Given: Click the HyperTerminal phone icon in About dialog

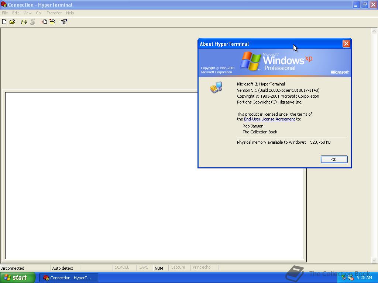Looking at the screenshot, I should pyautogui.click(x=216, y=87).
